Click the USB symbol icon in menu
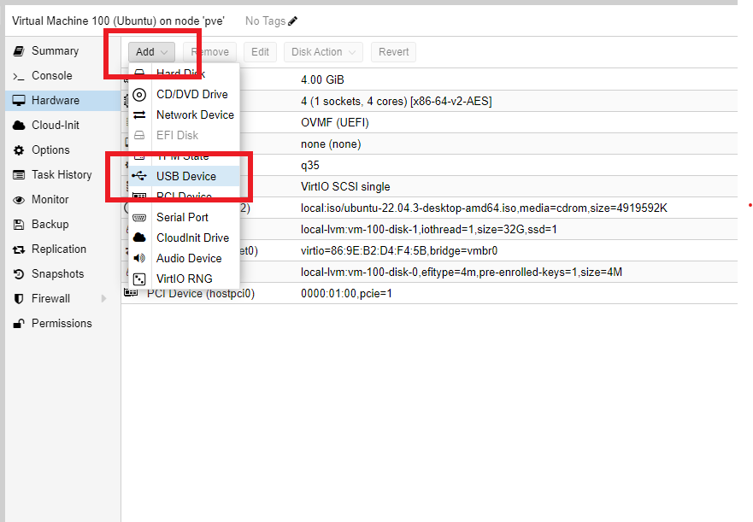The width and height of the screenshot is (753, 522). click(x=139, y=176)
